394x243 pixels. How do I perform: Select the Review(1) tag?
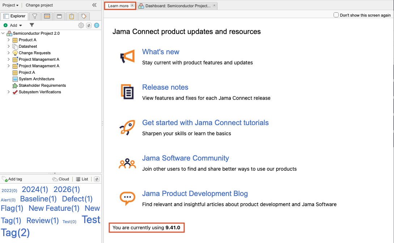[x=42, y=221]
